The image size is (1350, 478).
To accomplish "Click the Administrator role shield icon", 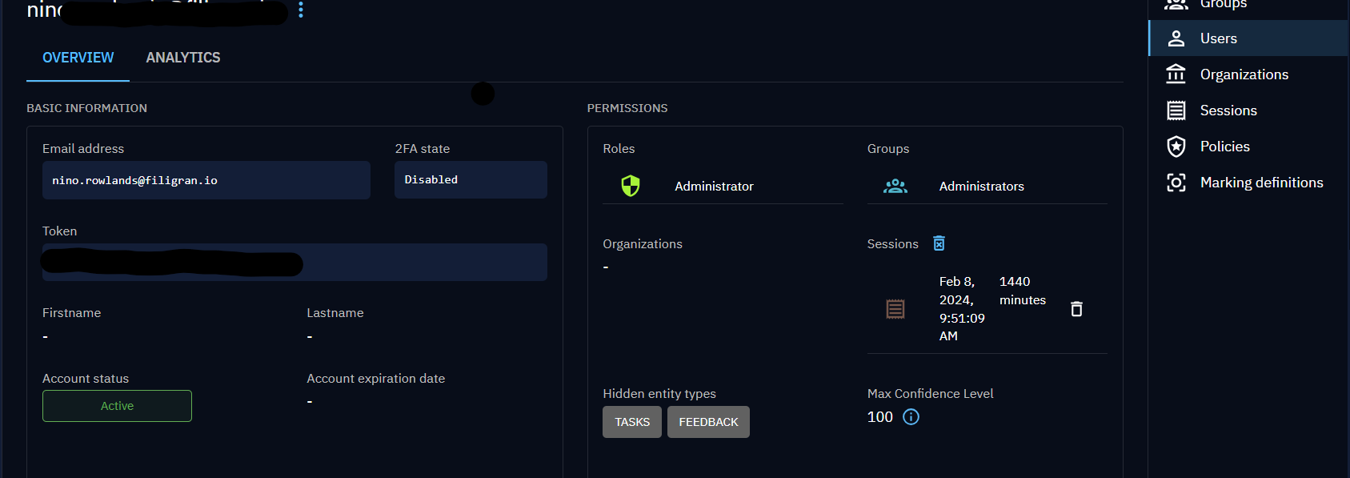I will click(631, 186).
